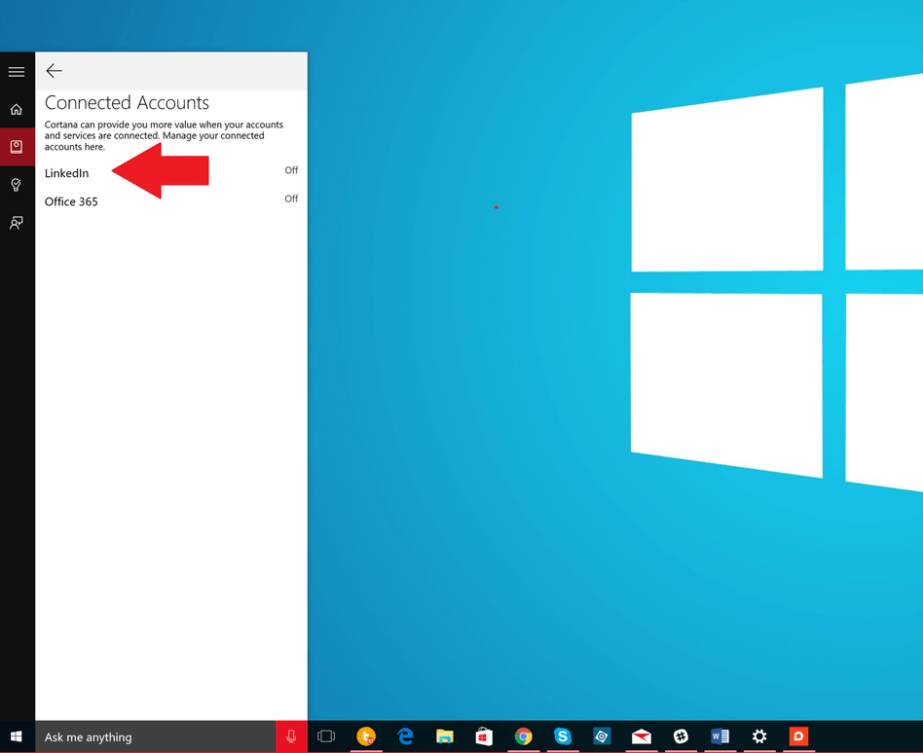Click the Feedback icon in the sidebar
923x753 pixels.
click(x=17, y=223)
